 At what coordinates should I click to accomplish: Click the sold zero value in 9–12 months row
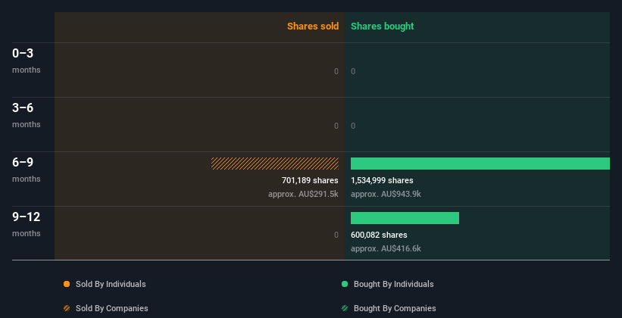[336, 235]
